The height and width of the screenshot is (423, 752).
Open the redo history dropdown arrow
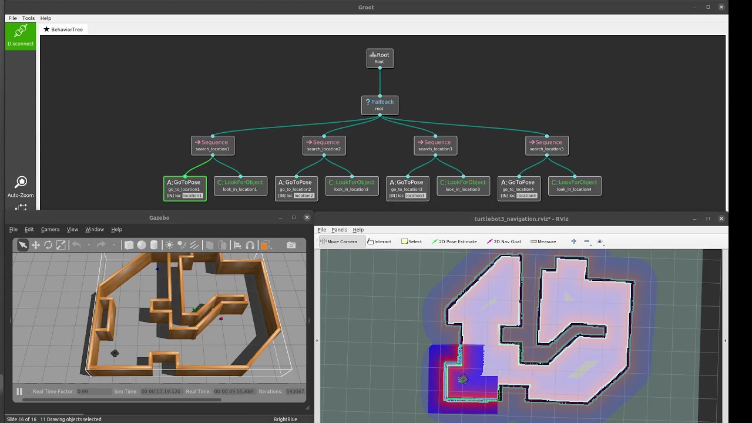(113, 245)
